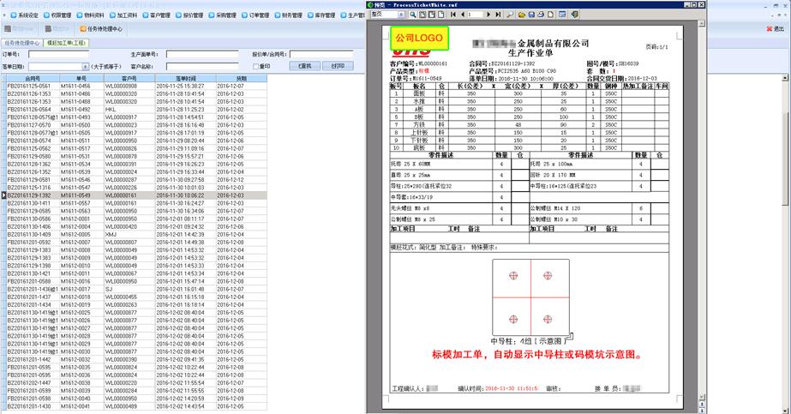The width and height of the screenshot is (791, 414).
Task: Sort by the 落单时间 column header
Action: (186, 79)
